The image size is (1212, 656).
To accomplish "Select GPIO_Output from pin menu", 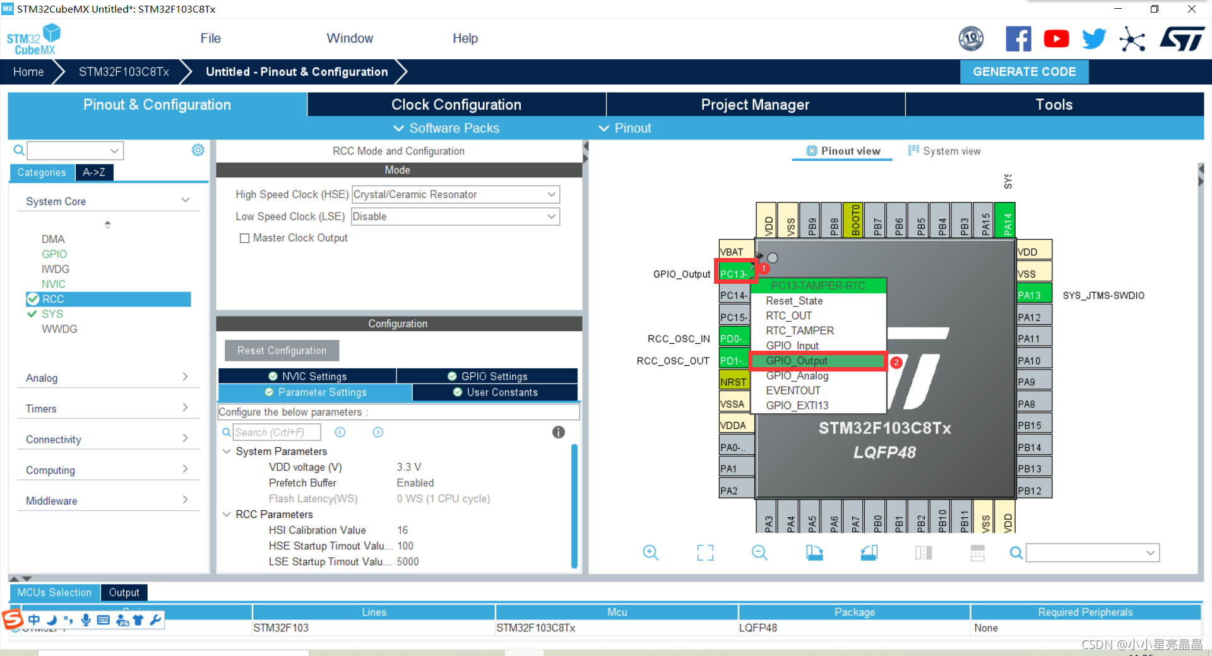I will pyautogui.click(x=818, y=361).
